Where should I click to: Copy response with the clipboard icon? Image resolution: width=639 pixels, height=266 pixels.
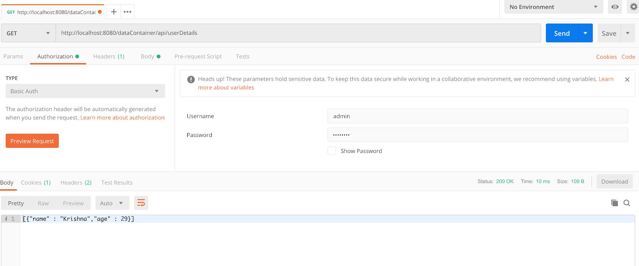click(x=614, y=203)
